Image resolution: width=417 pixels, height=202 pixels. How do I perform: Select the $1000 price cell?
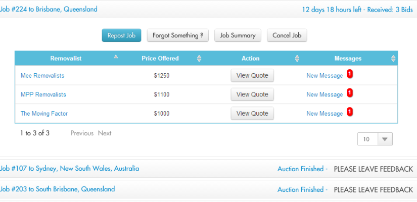161,114
